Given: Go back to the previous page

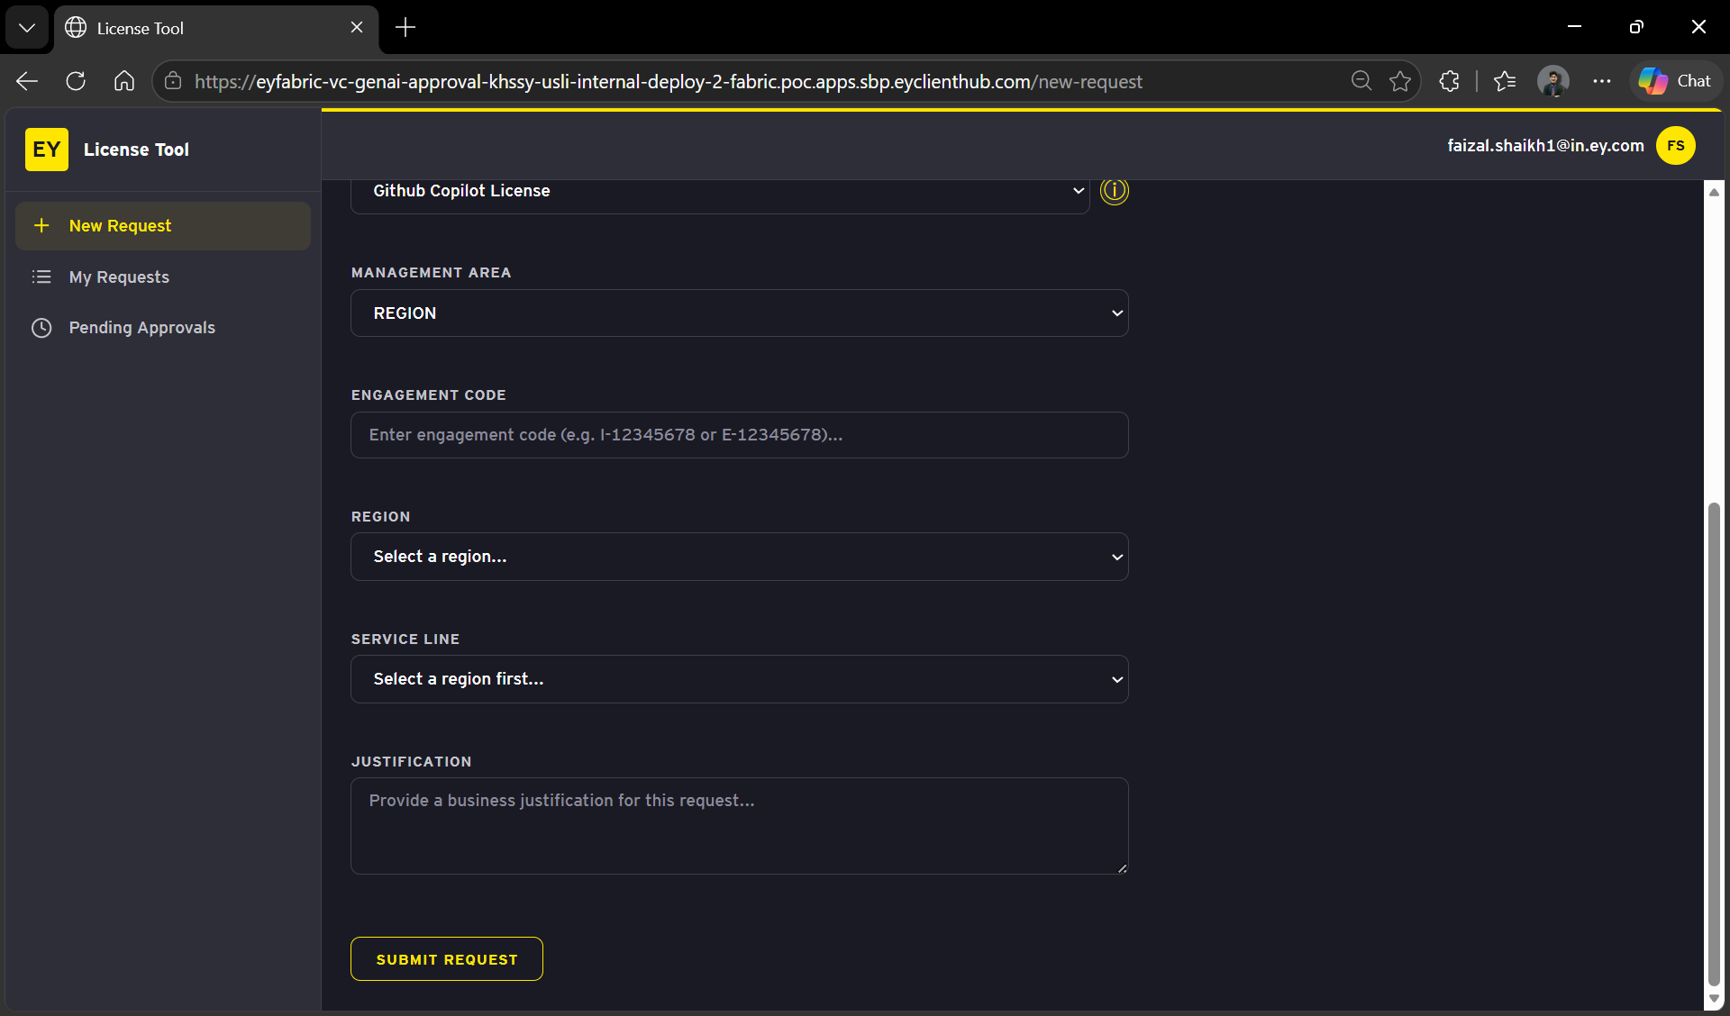Looking at the screenshot, I should tap(27, 81).
